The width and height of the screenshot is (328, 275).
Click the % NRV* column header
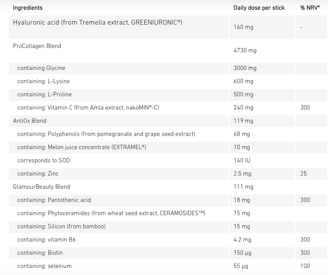click(310, 8)
